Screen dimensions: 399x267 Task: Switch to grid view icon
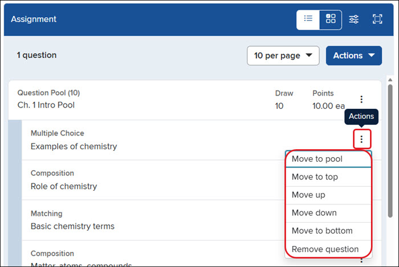(331, 19)
